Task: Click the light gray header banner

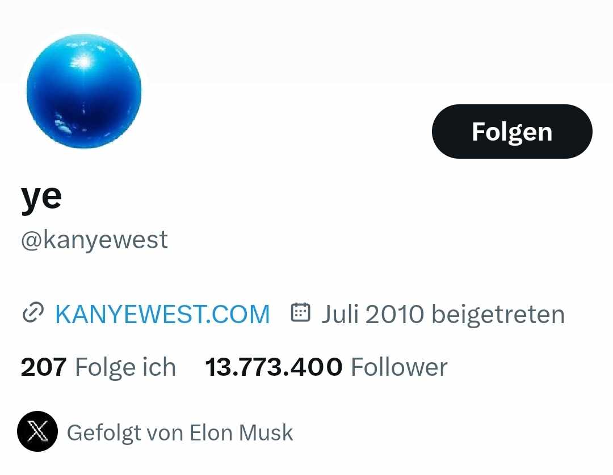Action: tap(369, 40)
